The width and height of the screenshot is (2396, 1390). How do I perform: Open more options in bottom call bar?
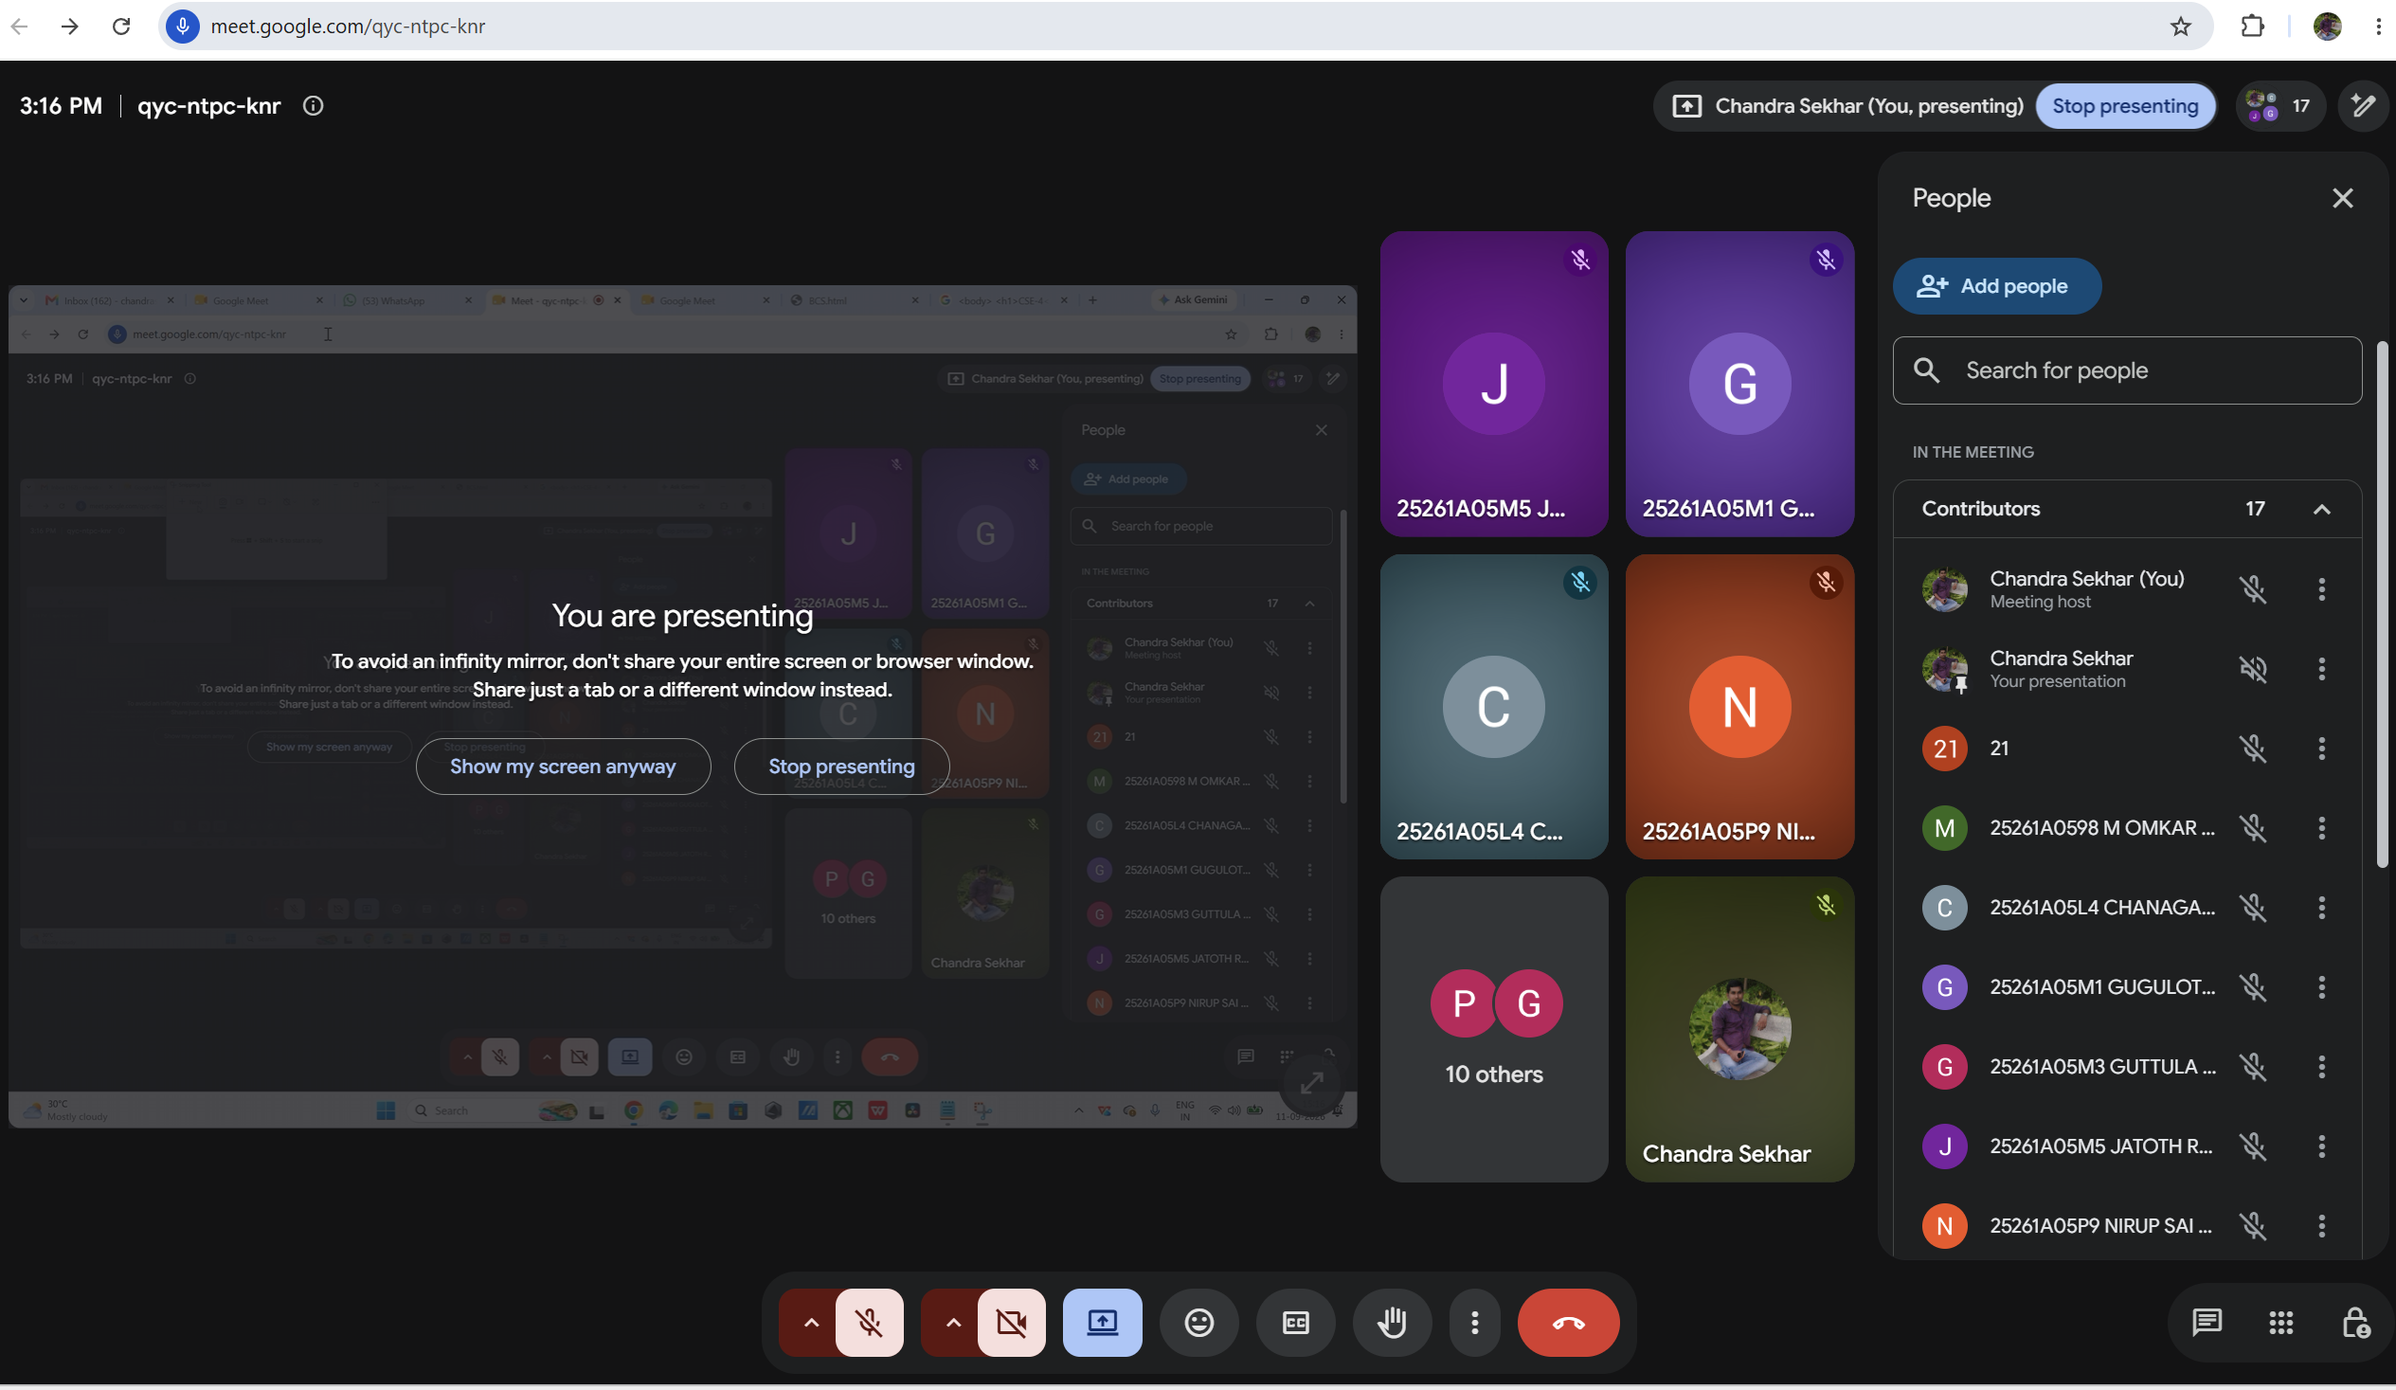coord(1475,1323)
